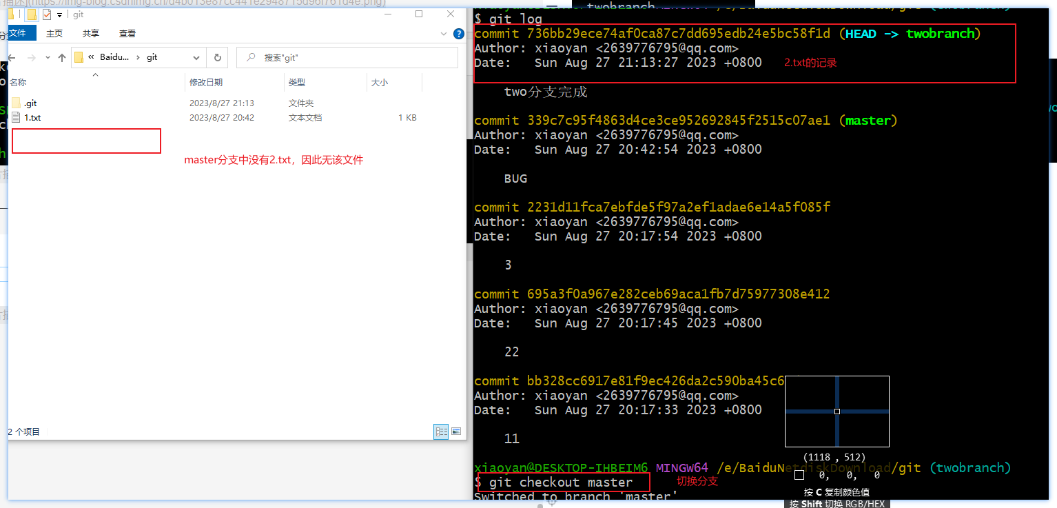Viewport: 1057px width, 508px height.
Task: Switch to the 共享 ribbon tab
Action: pyautogui.click(x=91, y=33)
